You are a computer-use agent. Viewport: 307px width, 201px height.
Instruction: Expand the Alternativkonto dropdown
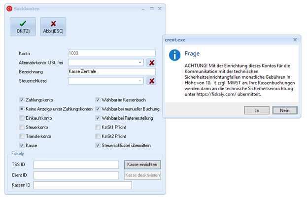140,63
